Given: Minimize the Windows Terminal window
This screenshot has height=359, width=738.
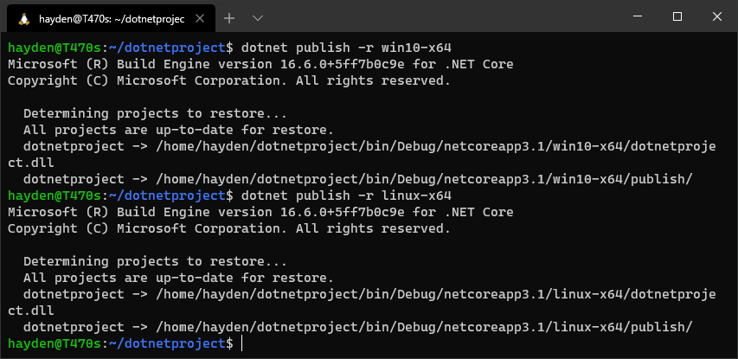Looking at the screenshot, I should coord(638,16).
